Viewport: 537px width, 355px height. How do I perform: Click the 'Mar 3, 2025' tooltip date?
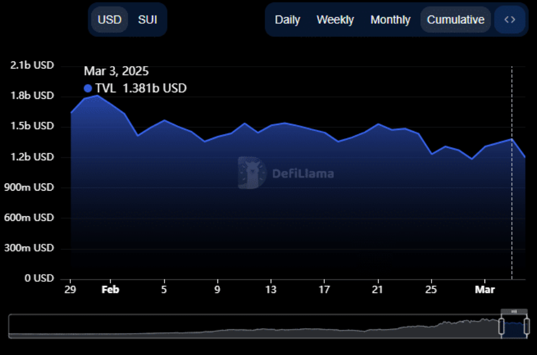(116, 71)
